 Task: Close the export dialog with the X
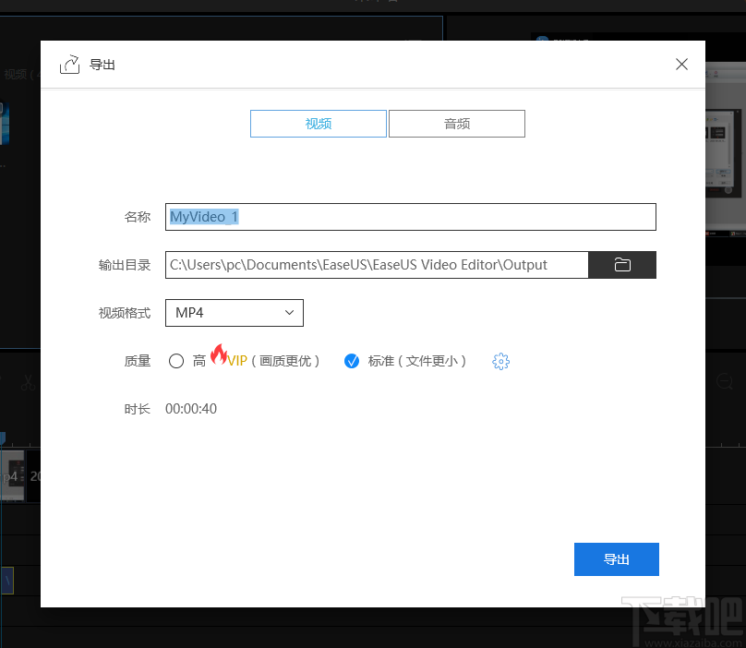coord(681,65)
